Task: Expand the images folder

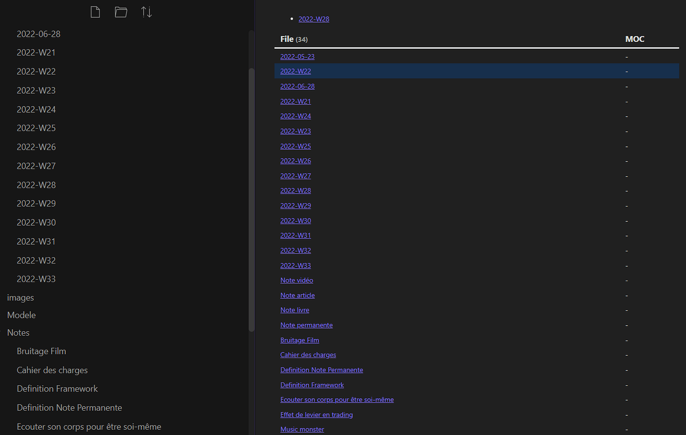Action: (x=20, y=297)
